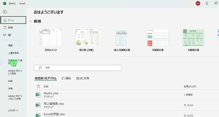Open the 個人月間家計簿 template
This screenshot has height=117, width=219.
(x=122, y=38)
